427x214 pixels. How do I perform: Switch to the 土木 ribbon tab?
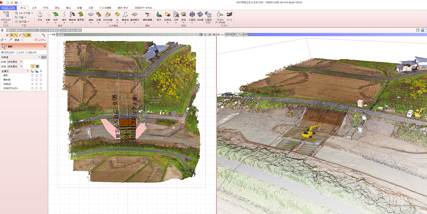[34, 7]
